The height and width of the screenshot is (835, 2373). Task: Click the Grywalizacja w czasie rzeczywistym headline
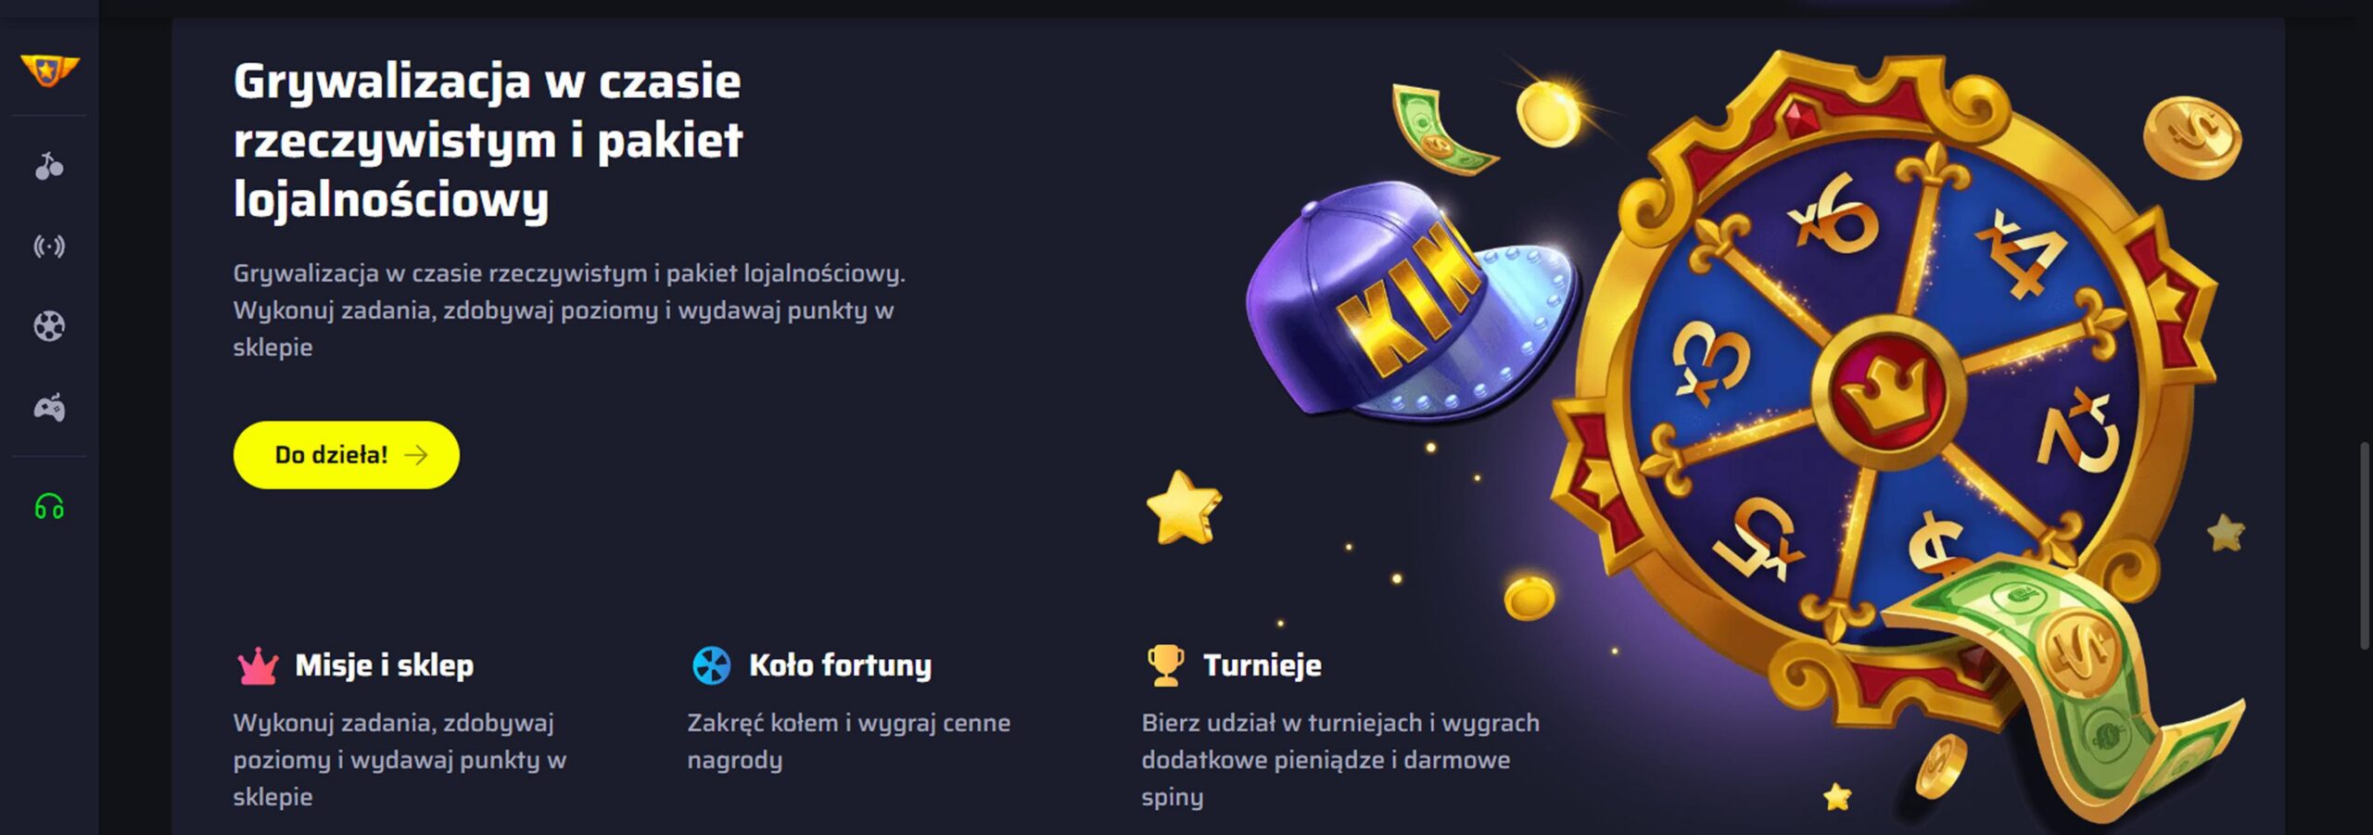(x=488, y=140)
